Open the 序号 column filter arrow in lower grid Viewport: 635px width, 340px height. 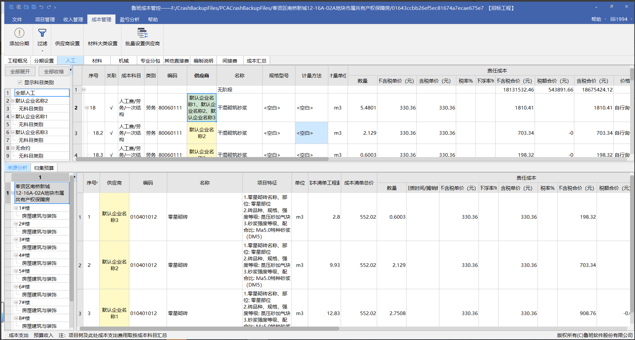click(97, 183)
